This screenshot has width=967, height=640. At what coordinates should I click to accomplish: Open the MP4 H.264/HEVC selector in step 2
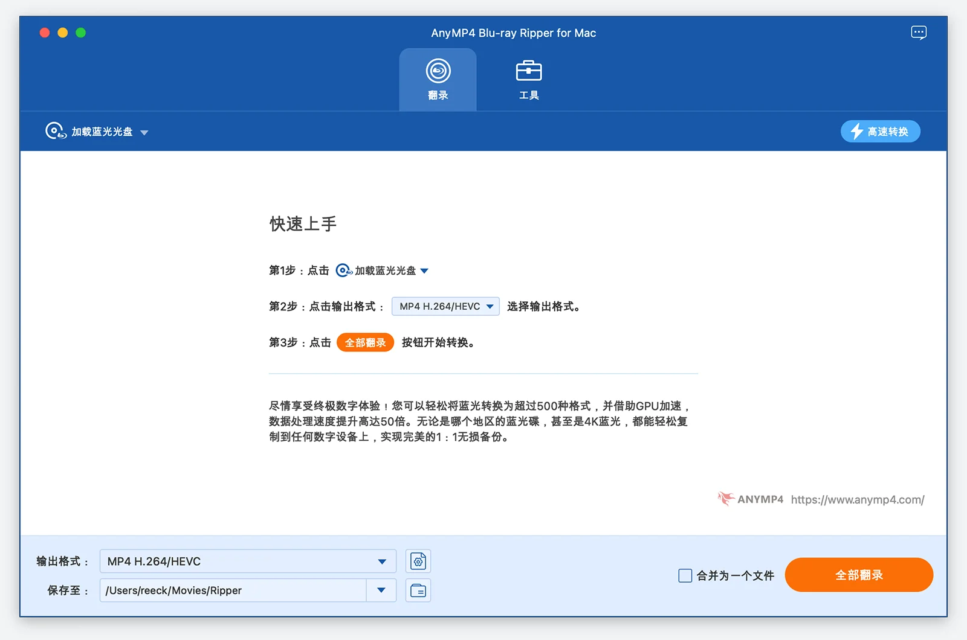[445, 307]
